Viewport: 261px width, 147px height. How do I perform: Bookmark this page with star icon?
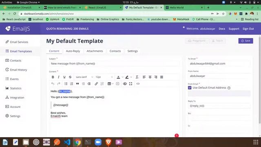coord(223,13)
